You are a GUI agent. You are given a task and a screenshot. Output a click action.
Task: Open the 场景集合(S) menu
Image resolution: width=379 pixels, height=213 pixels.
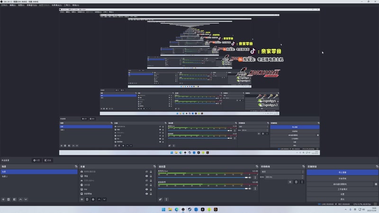56,5
